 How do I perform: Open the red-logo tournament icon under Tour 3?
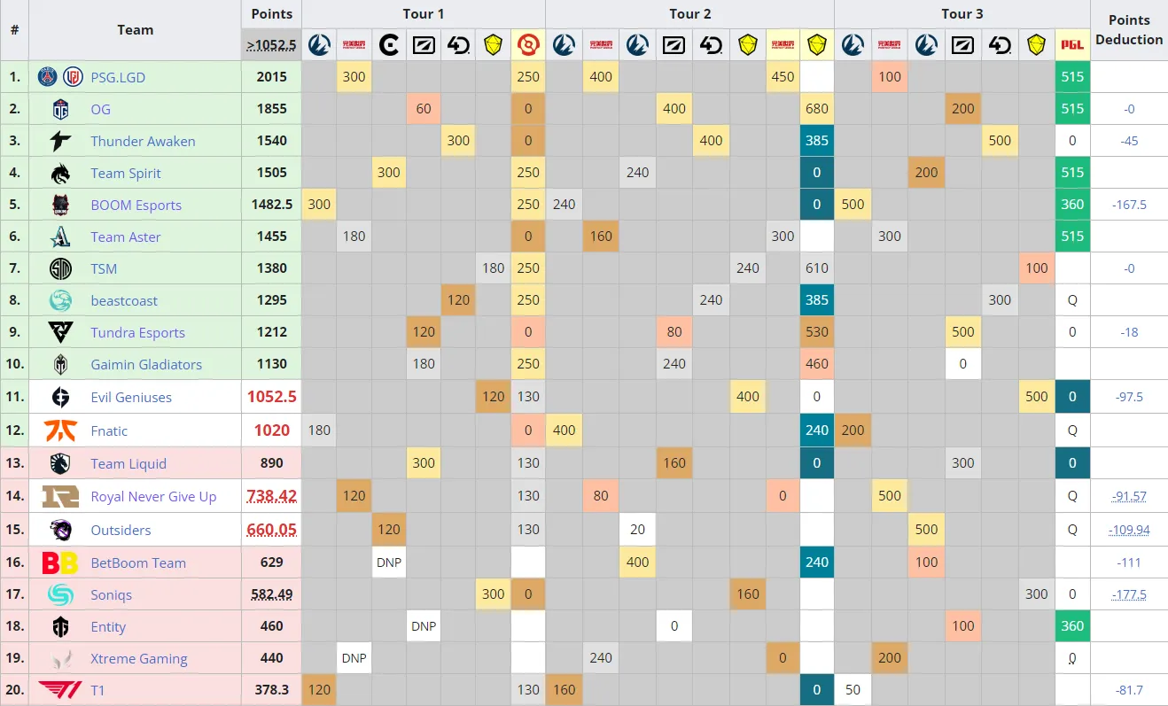click(889, 44)
